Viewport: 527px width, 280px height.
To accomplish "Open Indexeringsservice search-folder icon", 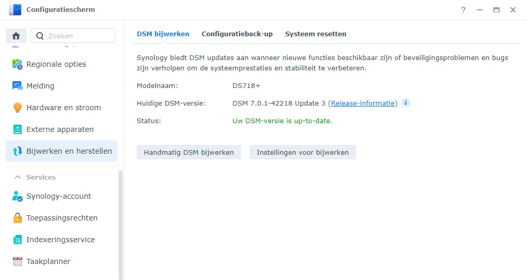I will click(18, 240).
